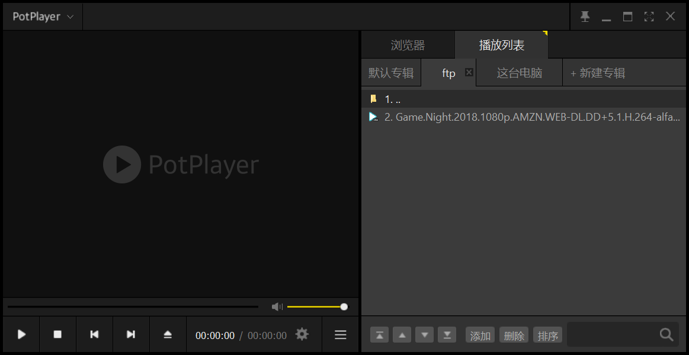
Task: Create a new album with 新建专辑
Action: pos(598,73)
